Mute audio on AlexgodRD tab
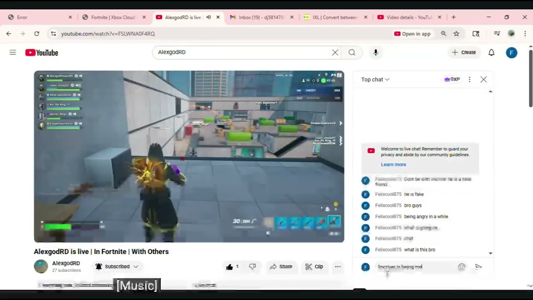 (x=209, y=17)
